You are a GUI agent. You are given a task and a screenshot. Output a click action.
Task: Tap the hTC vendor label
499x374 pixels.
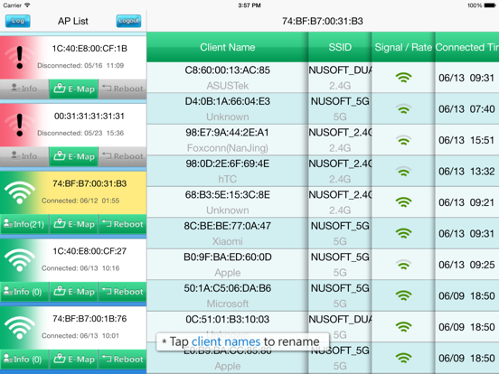click(228, 179)
